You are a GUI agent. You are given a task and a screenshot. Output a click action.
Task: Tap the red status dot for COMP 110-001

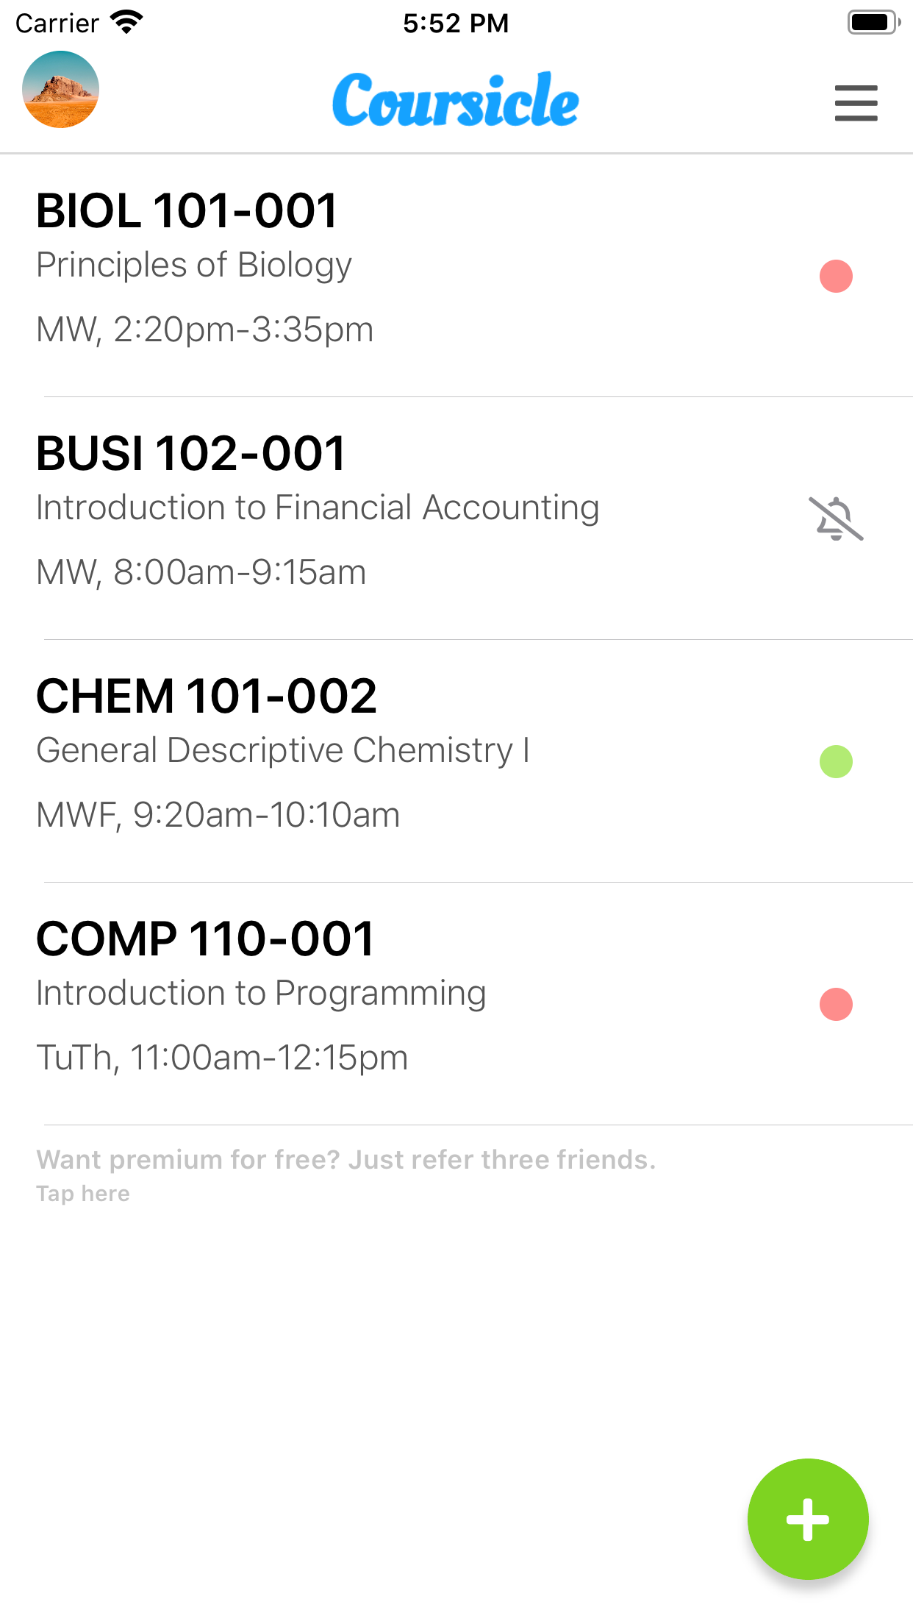click(x=836, y=1004)
